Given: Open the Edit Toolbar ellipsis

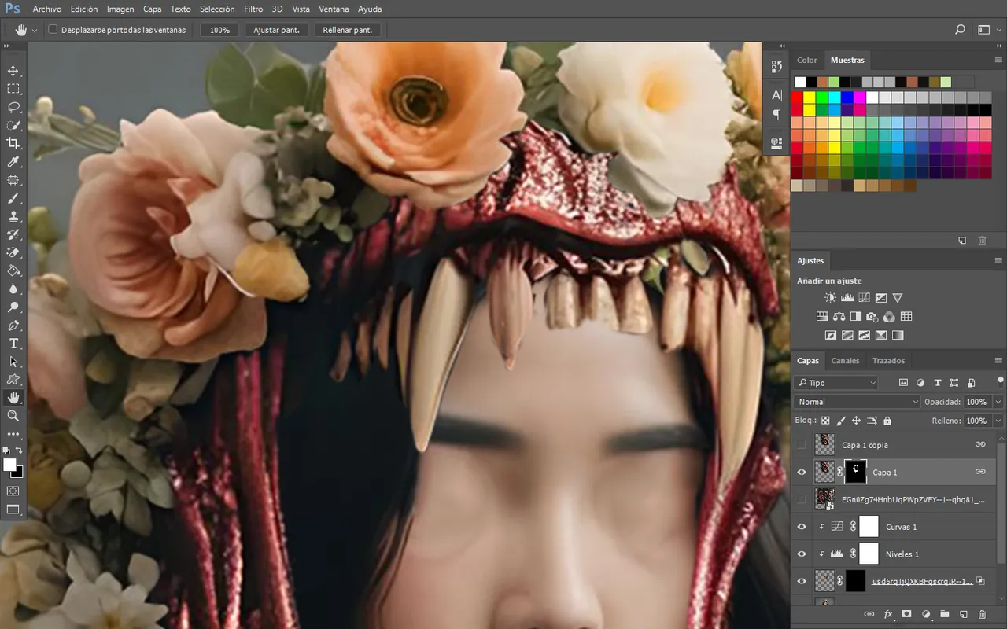Looking at the screenshot, I should coord(13,434).
